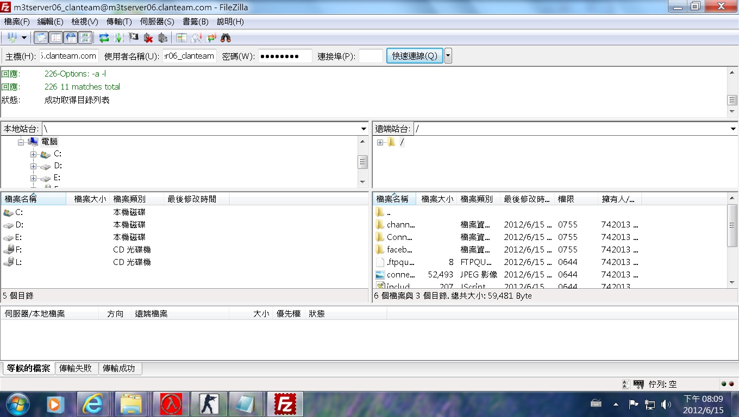Click the binoculars search files icon
Screen dimensions: 739x417
pyautogui.click(x=226, y=37)
